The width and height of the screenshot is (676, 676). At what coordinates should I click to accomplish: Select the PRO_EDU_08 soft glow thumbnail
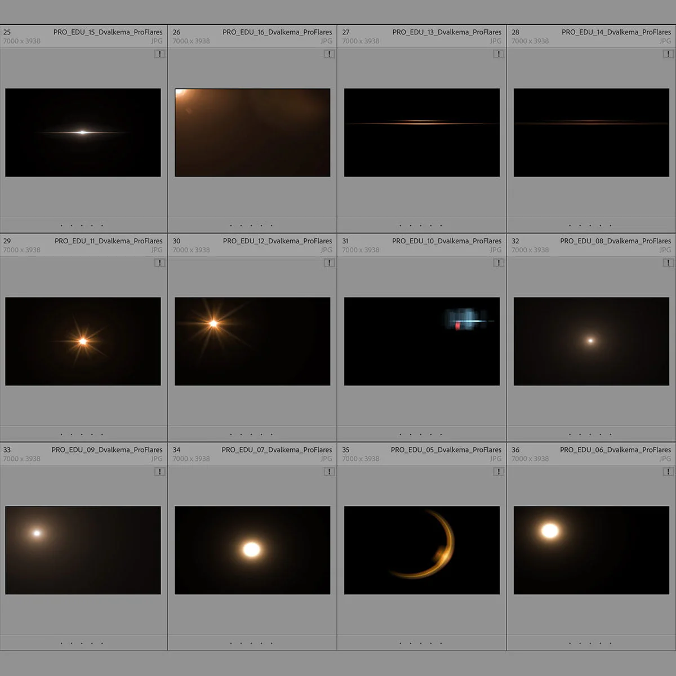(x=591, y=341)
